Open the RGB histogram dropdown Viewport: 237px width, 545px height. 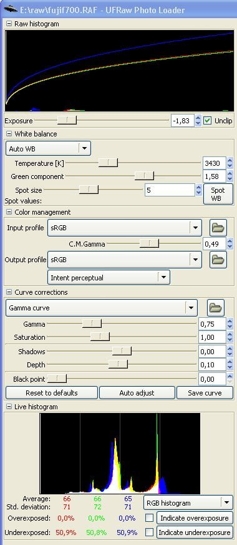[188, 502]
